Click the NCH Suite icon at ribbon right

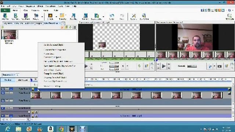point(229,16)
